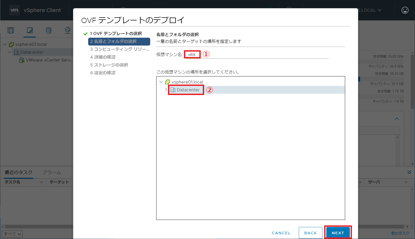Click the Datacenter icon in the dialog tree
This screenshot has height=239, width=415.
coord(173,90)
